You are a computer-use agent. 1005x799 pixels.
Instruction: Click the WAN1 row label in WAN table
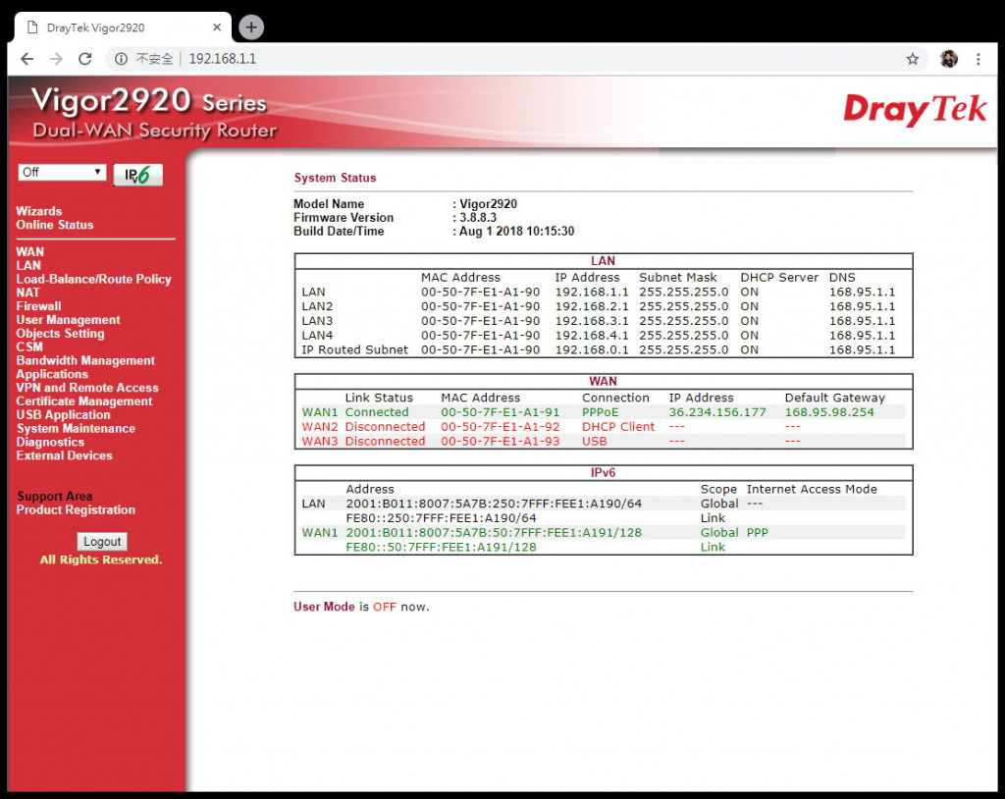tap(319, 412)
